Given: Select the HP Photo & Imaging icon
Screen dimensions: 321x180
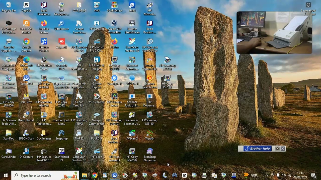Looking at the screenshot, I should tap(97, 63).
